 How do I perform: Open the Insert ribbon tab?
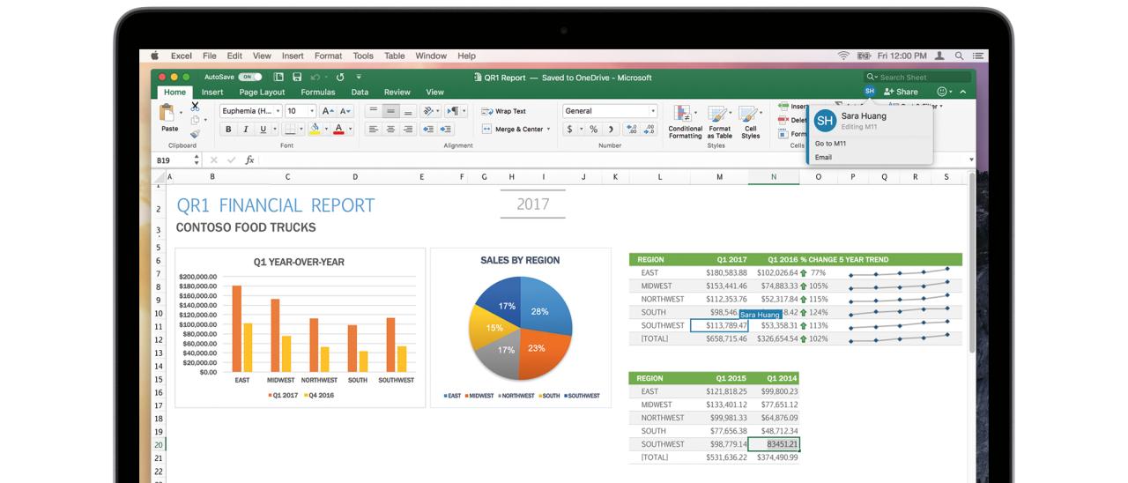click(212, 92)
